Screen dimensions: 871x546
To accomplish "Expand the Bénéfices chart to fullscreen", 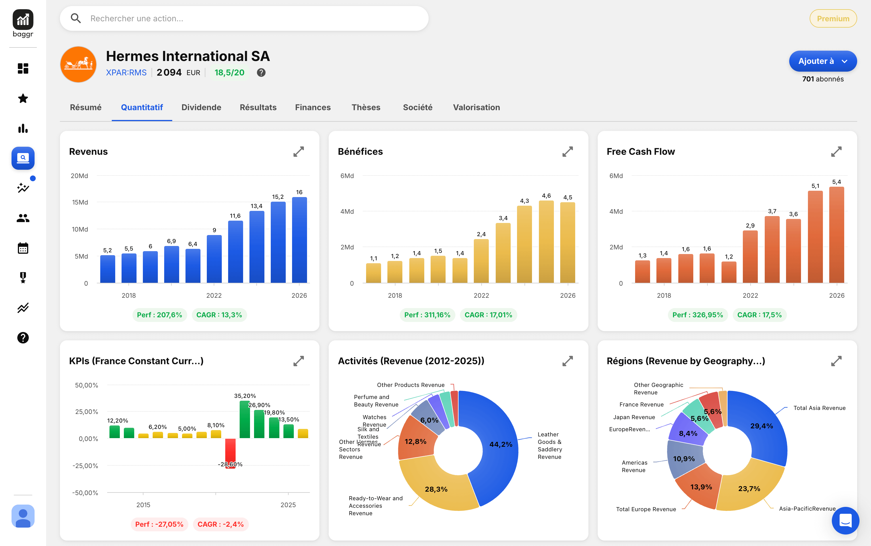I will coord(567,152).
